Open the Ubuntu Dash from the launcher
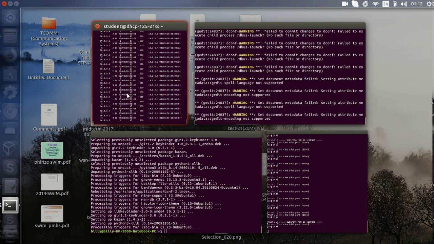This screenshot has width=434, height=244. (10, 18)
